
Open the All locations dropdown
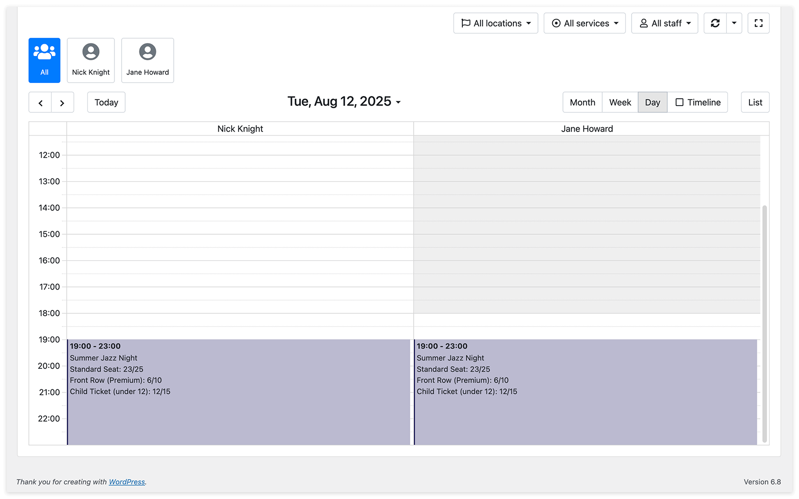tap(496, 23)
